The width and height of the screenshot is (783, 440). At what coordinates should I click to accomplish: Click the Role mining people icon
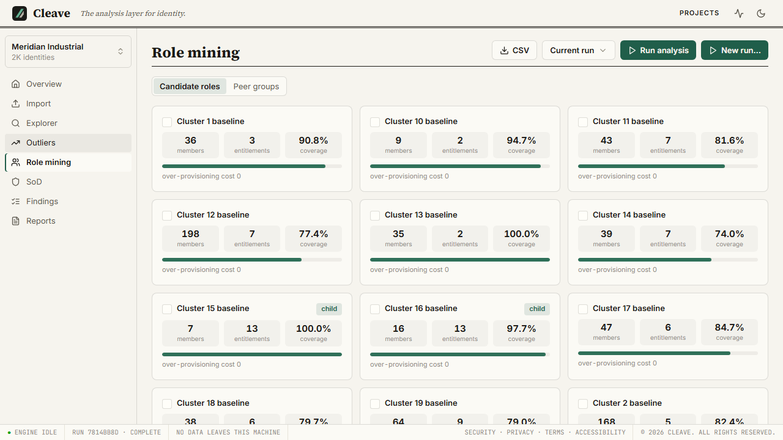(16, 163)
